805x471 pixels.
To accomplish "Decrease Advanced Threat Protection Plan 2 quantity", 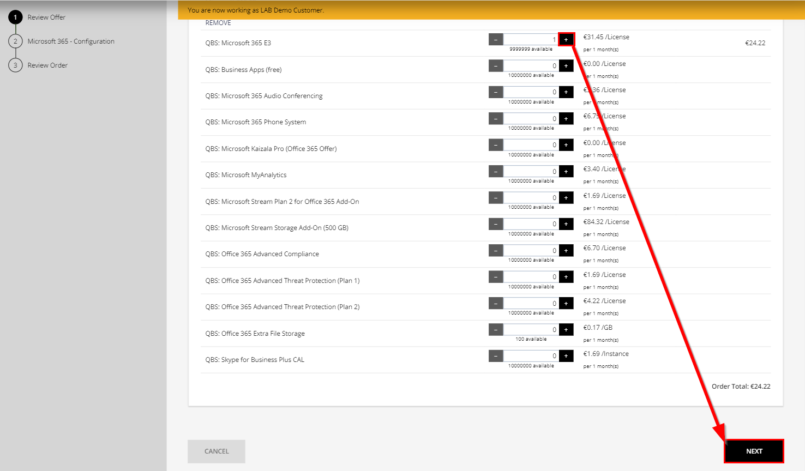I will (x=496, y=303).
